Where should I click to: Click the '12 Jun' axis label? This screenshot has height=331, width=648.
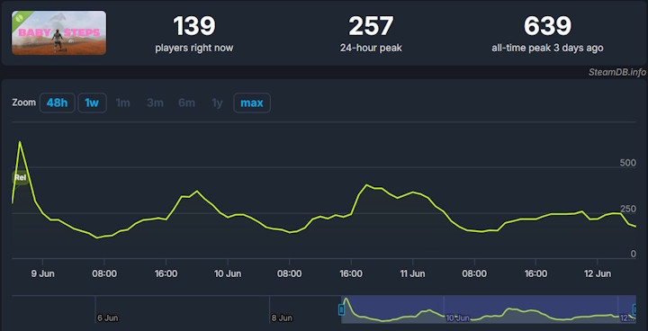pos(598,273)
